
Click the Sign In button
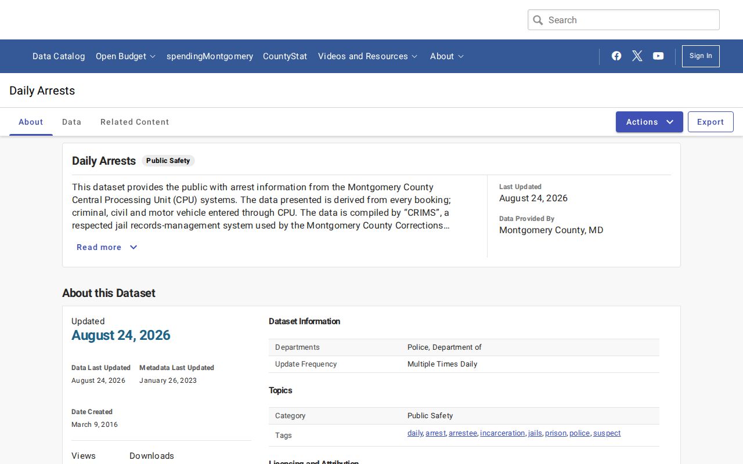(701, 56)
